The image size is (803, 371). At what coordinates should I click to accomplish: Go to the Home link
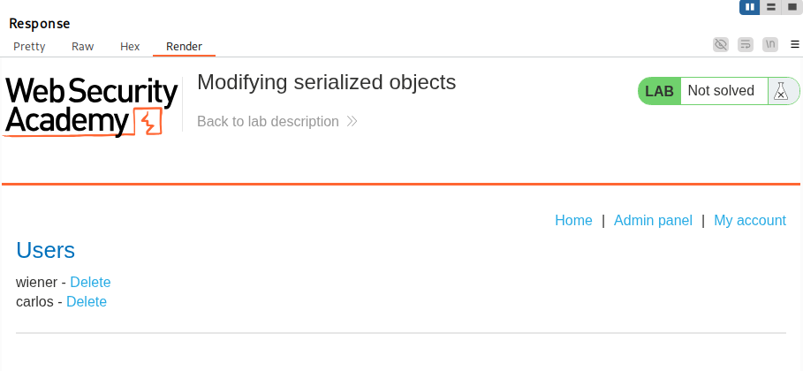point(573,221)
